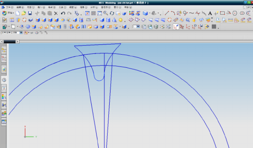Select the Sphere primitive feature icon
This screenshot has width=253, height=148.
120,20
